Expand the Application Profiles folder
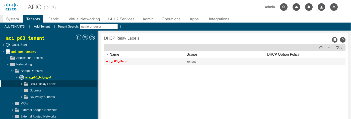The width and height of the screenshot is (351, 119). pyautogui.click(x=8, y=58)
